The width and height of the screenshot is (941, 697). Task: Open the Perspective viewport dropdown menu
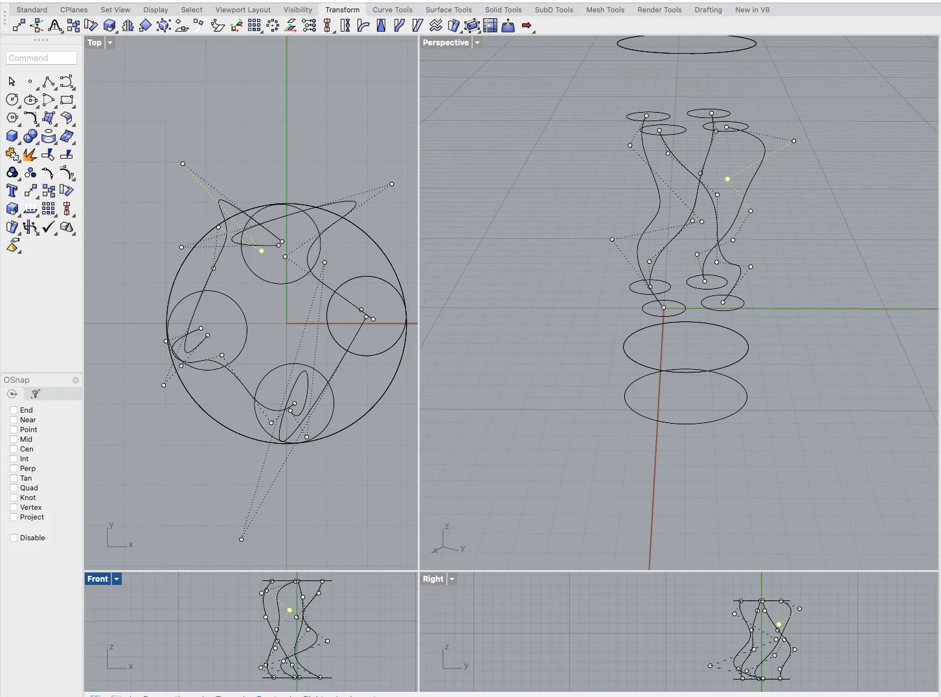click(x=477, y=42)
